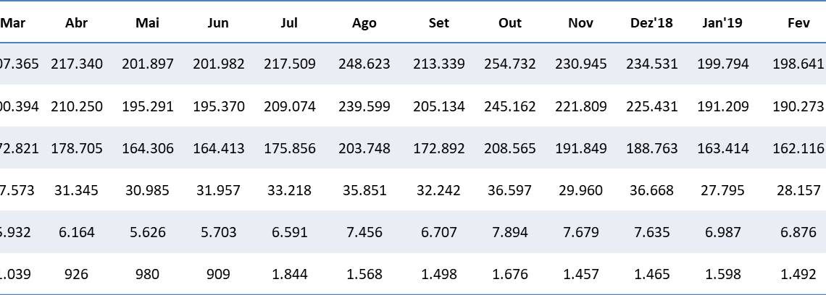Screen dimensions: 826x295
Task: Select the Jul column header
Action: 289,22
